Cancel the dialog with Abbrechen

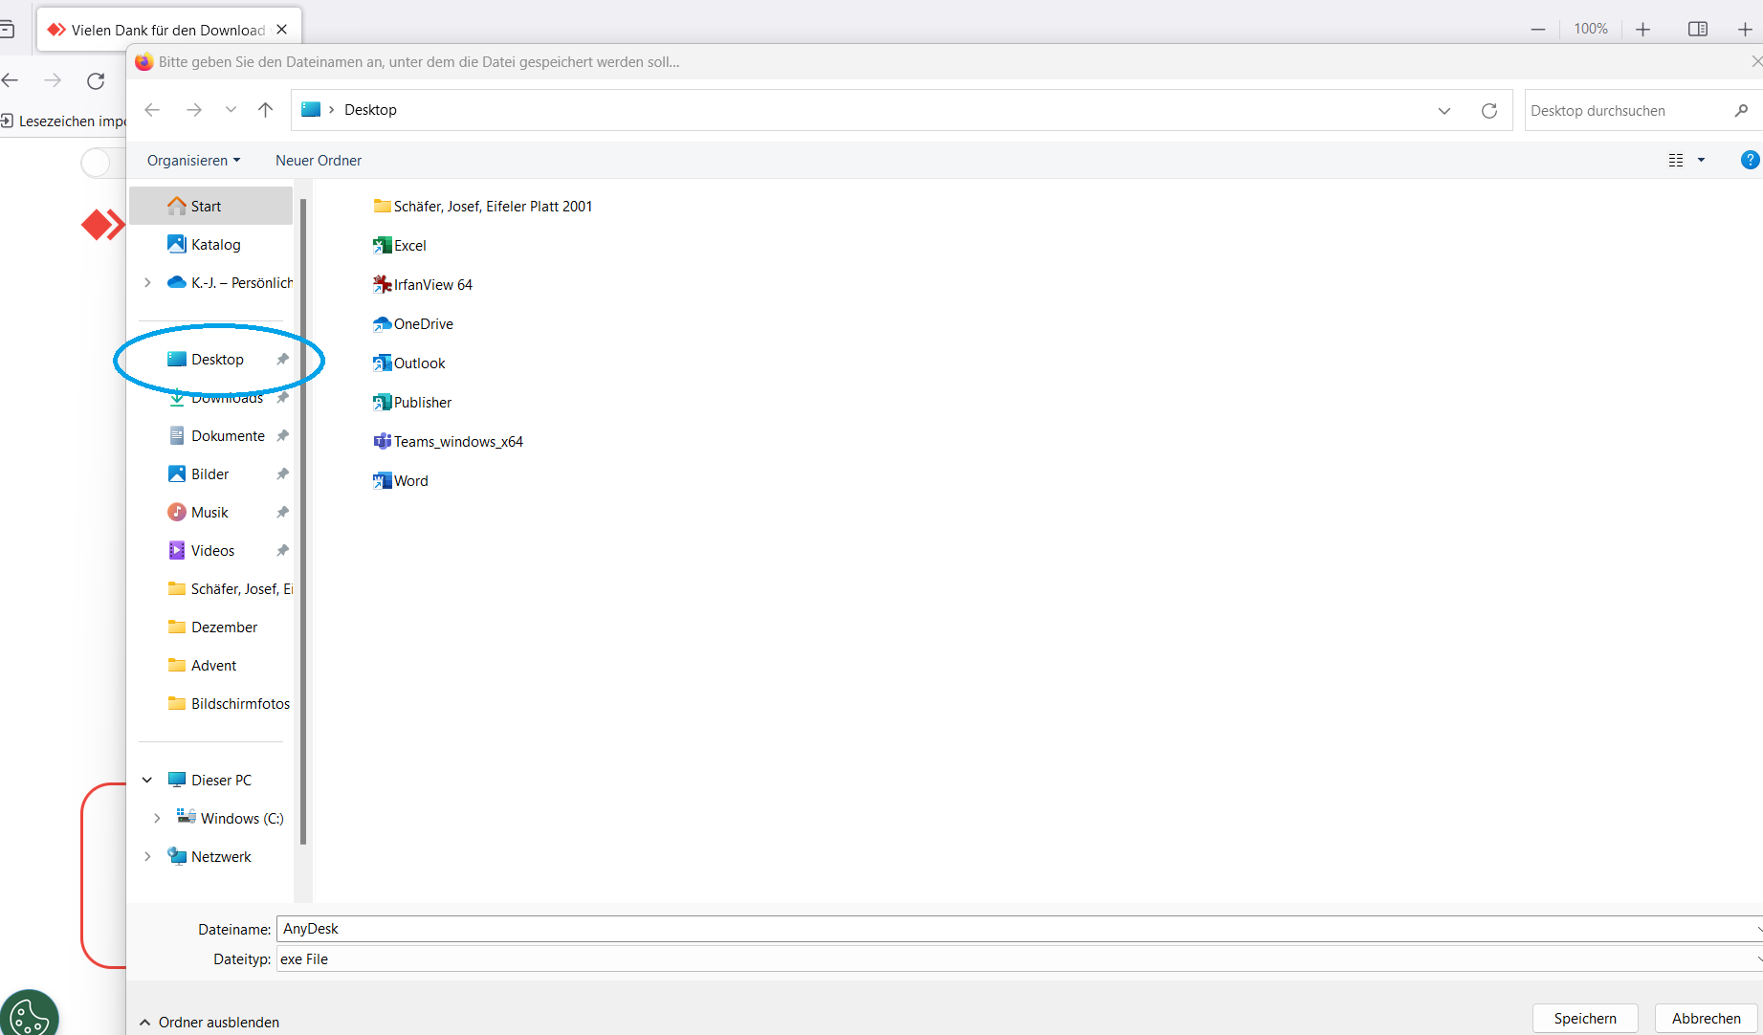[1706, 1019]
